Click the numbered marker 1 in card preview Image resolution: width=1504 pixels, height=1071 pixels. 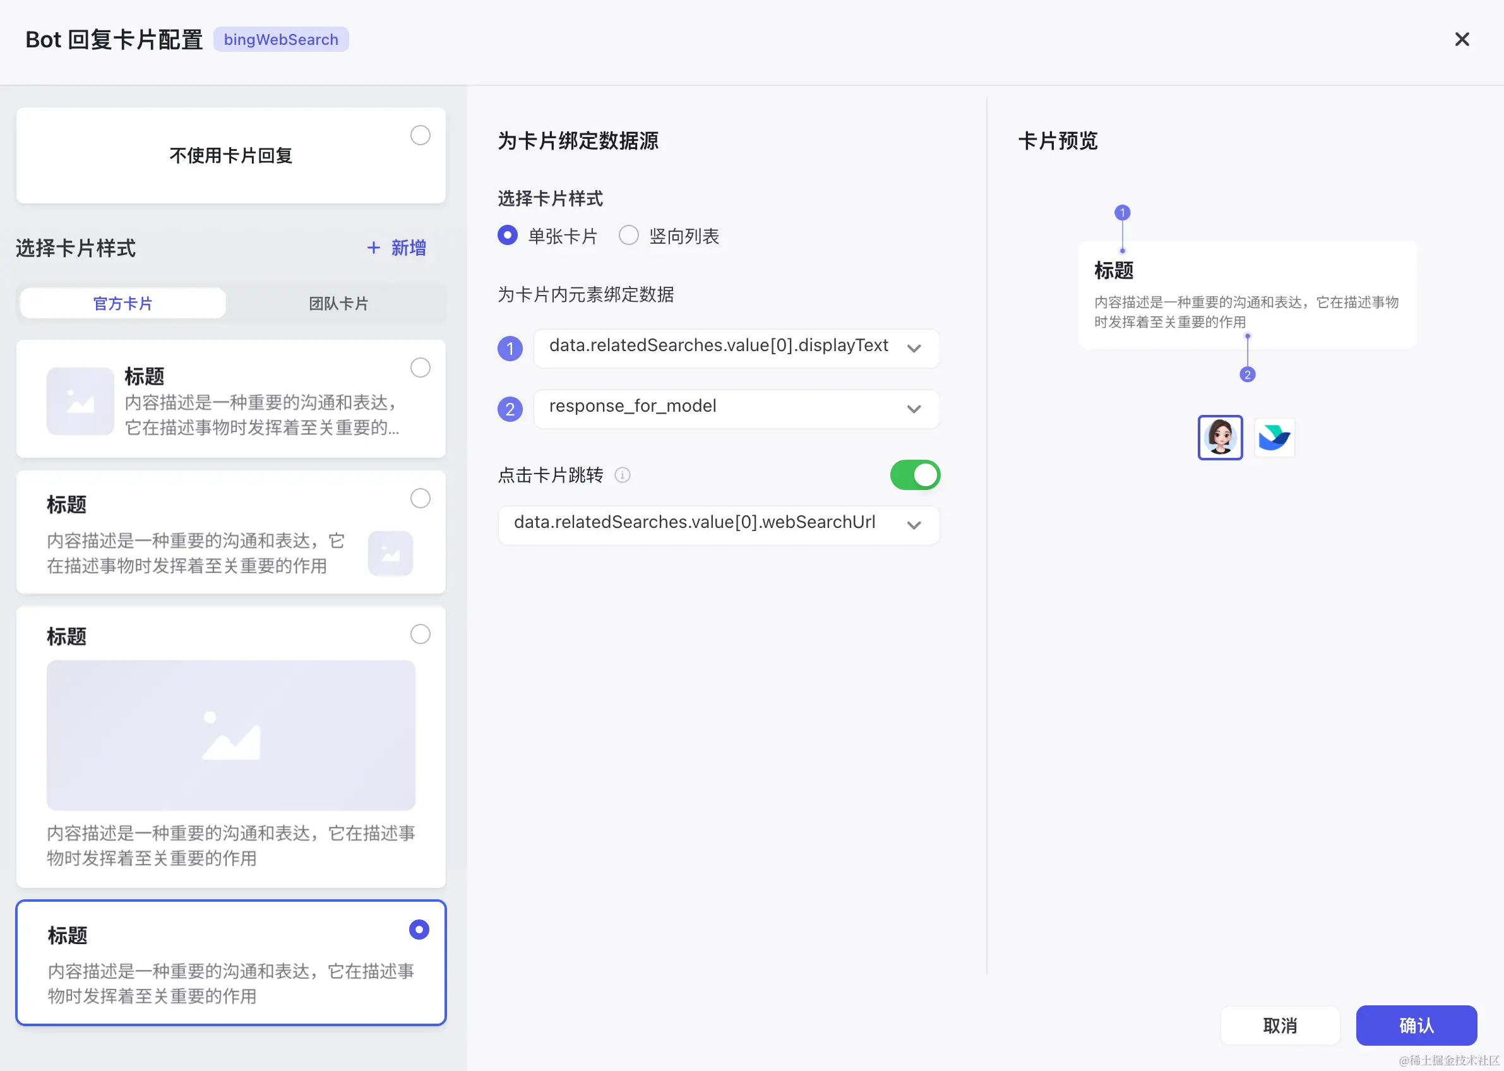tap(1121, 212)
